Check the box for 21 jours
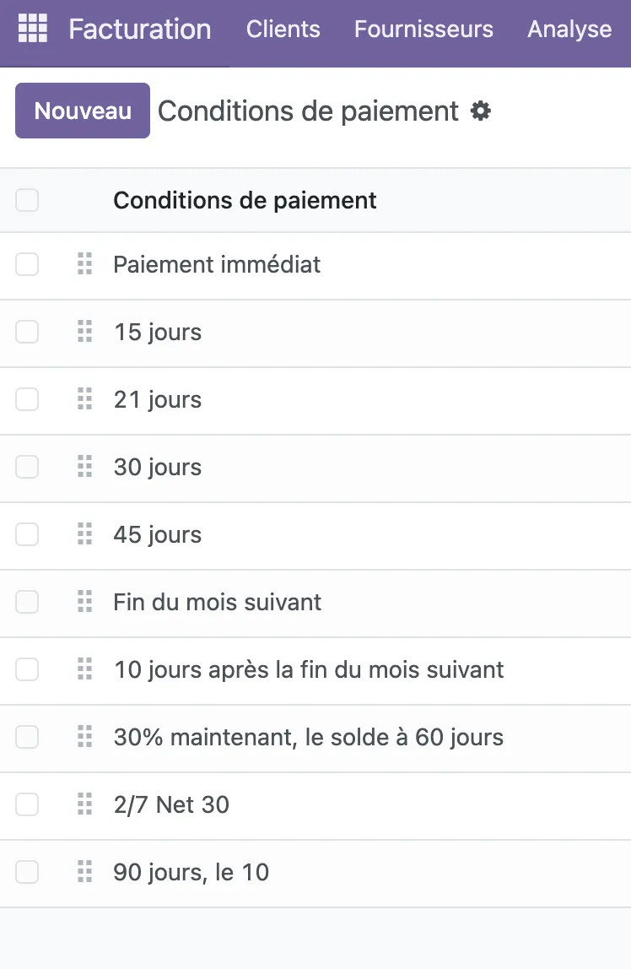The height and width of the screenshot is (969, 631). pyautogui.click(x=27, y=399)
